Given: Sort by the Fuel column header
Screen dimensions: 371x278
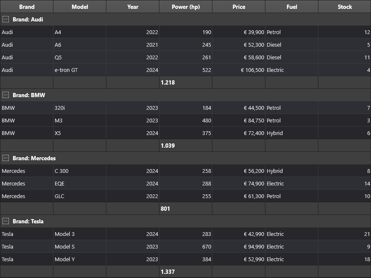Looking at the screenshot, I should pyautogui.click(x=292, y=7).
